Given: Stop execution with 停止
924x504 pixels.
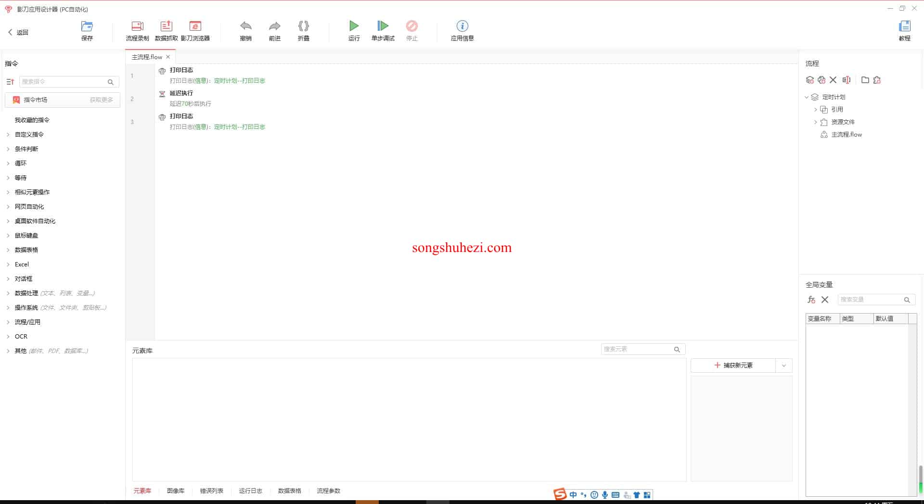Looking at the screenshot, I should [412, 31].
